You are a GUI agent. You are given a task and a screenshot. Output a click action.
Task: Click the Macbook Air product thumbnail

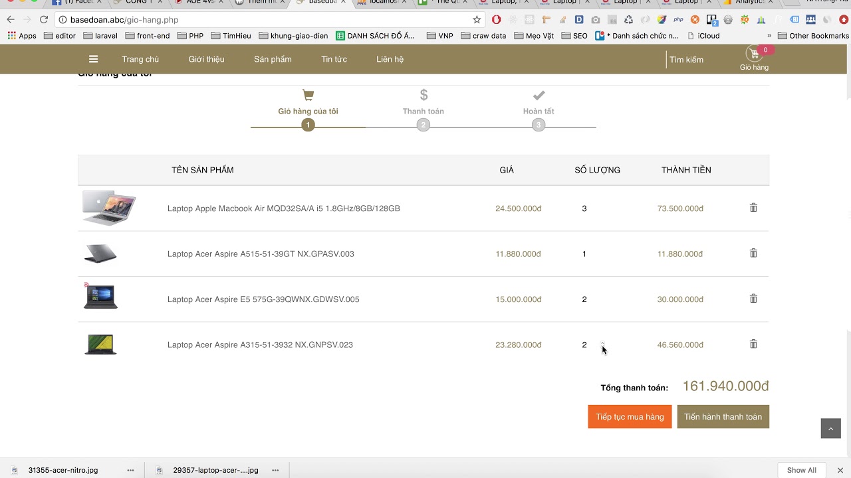coord(109,208)
